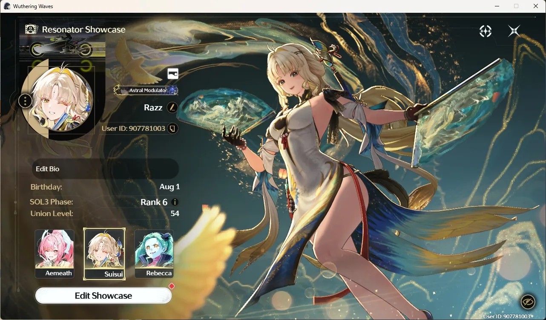The height and width of the screenshot is (320, 546).
Task: Click the Wuthering Waves app icon in title bar
Action: tap(7, 6)
